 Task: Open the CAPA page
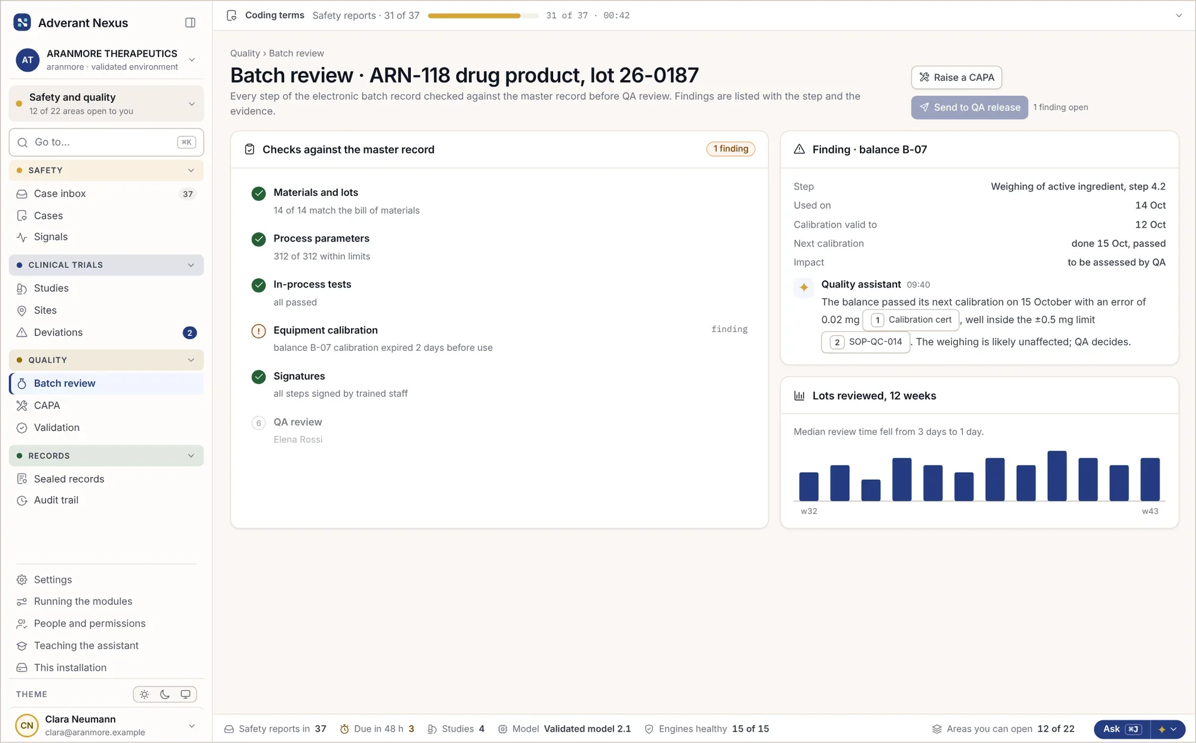pos(106,405)
